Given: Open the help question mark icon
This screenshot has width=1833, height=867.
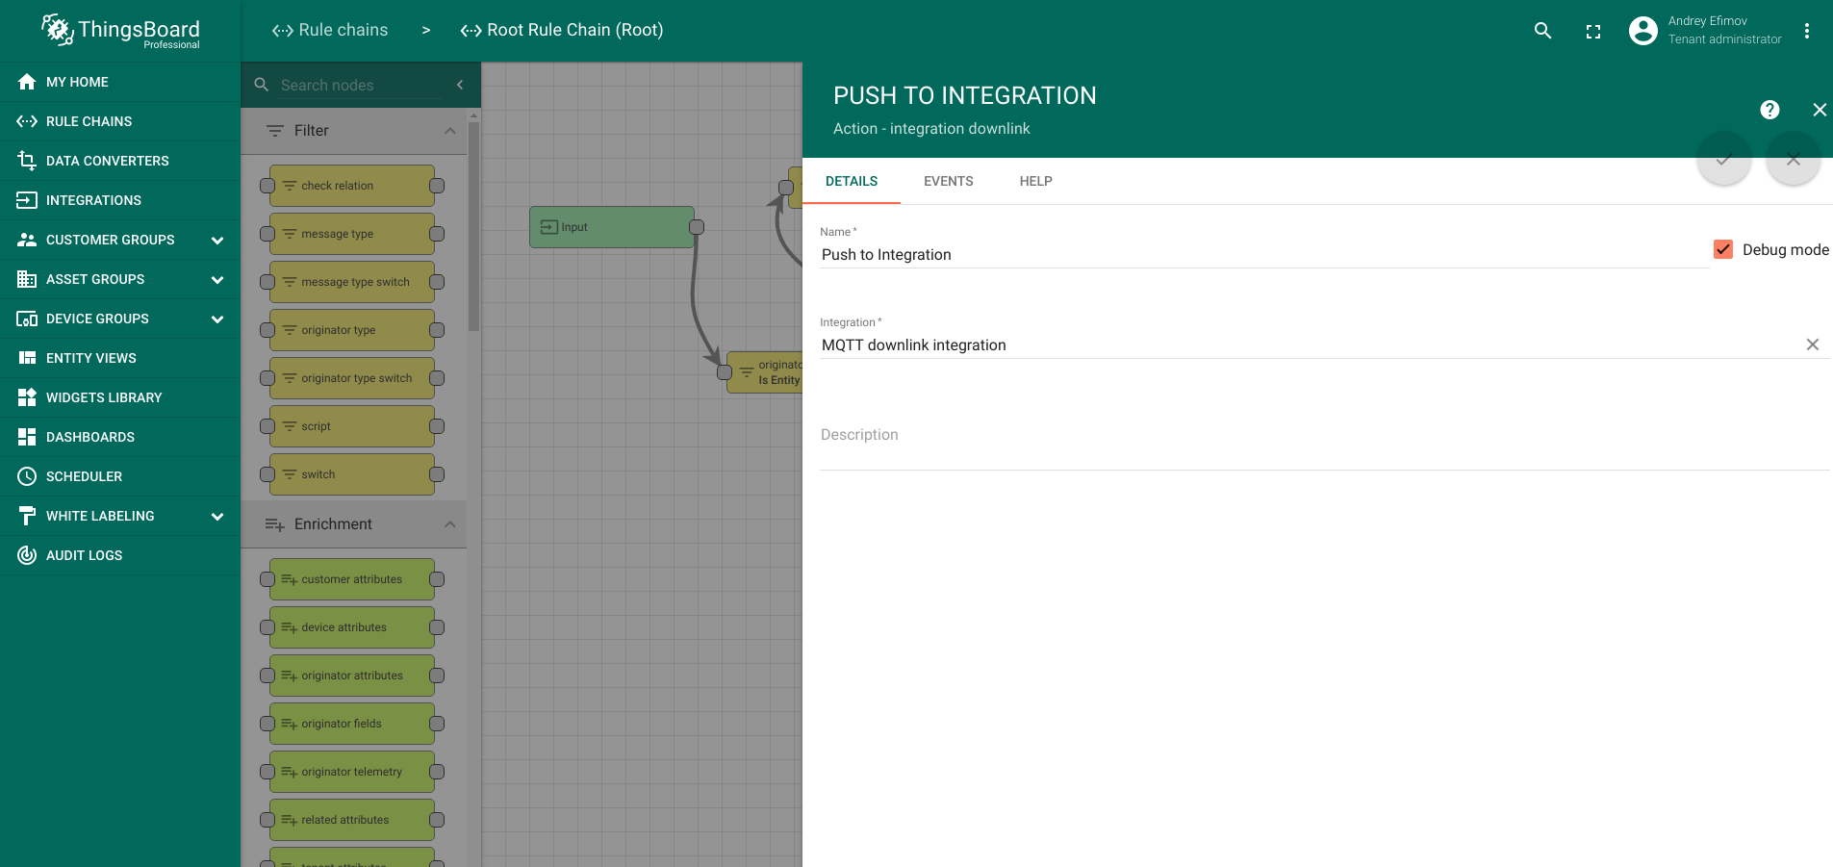Looking at the screenshot, I should 1769,110.
